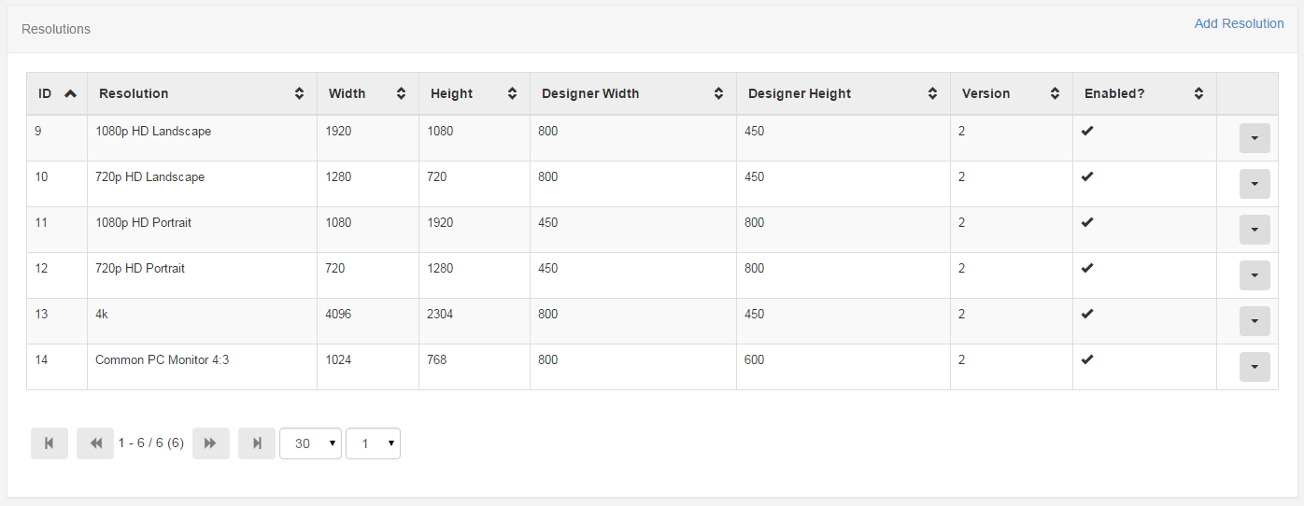Click Enabled checkmark for 4k row
The width and height of the screenshot is (1304, 506).
coord(1087,314)
